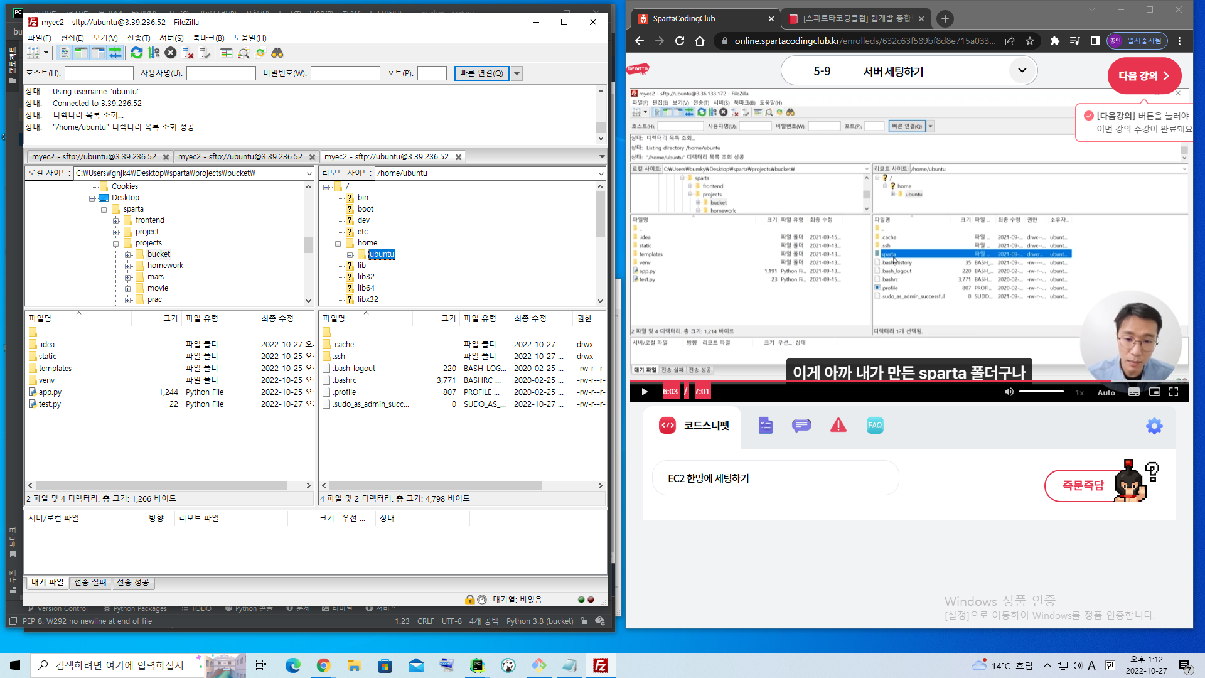
Task: Seek on the video progress bar
Action: pyautogui.click(x=909, y=381)
